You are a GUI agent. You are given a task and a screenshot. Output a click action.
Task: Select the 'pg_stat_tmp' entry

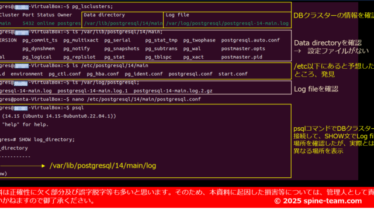pos(161,40)
